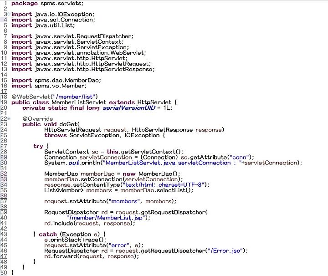Select the ServletException import line
Image resolution: width=328 pixels, height=276 pixels.
[70, 47]
